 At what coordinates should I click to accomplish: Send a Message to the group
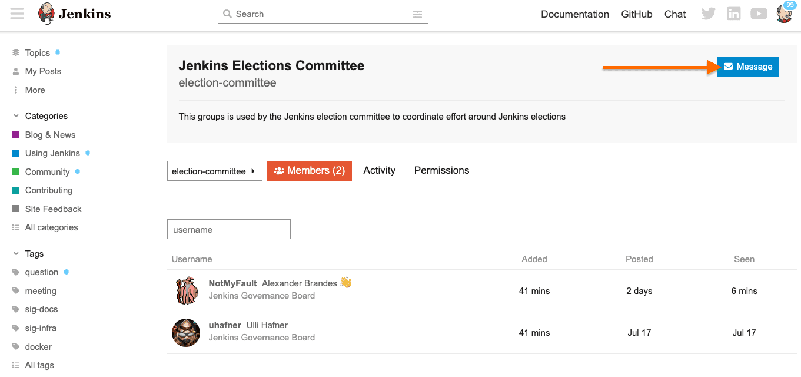[748, 67]
